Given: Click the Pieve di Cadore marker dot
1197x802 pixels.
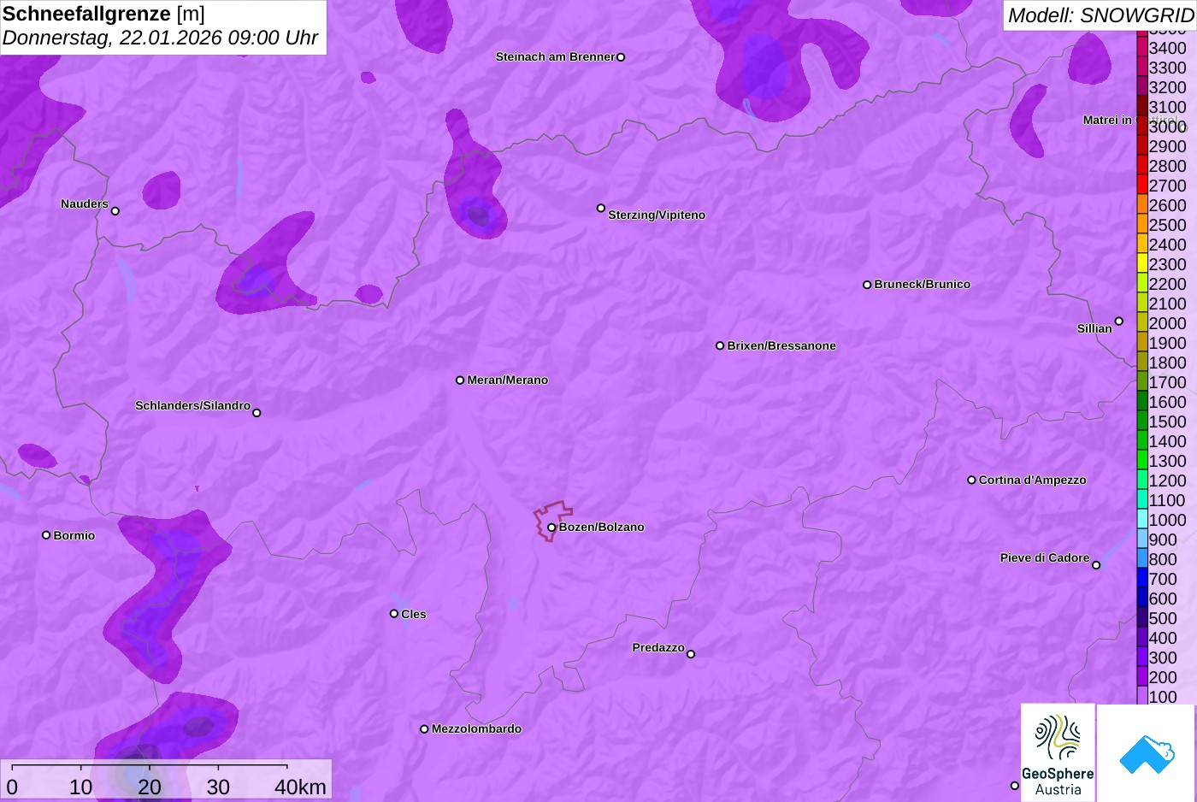Looking at the screenshot, I should (x=1096, y=565).
